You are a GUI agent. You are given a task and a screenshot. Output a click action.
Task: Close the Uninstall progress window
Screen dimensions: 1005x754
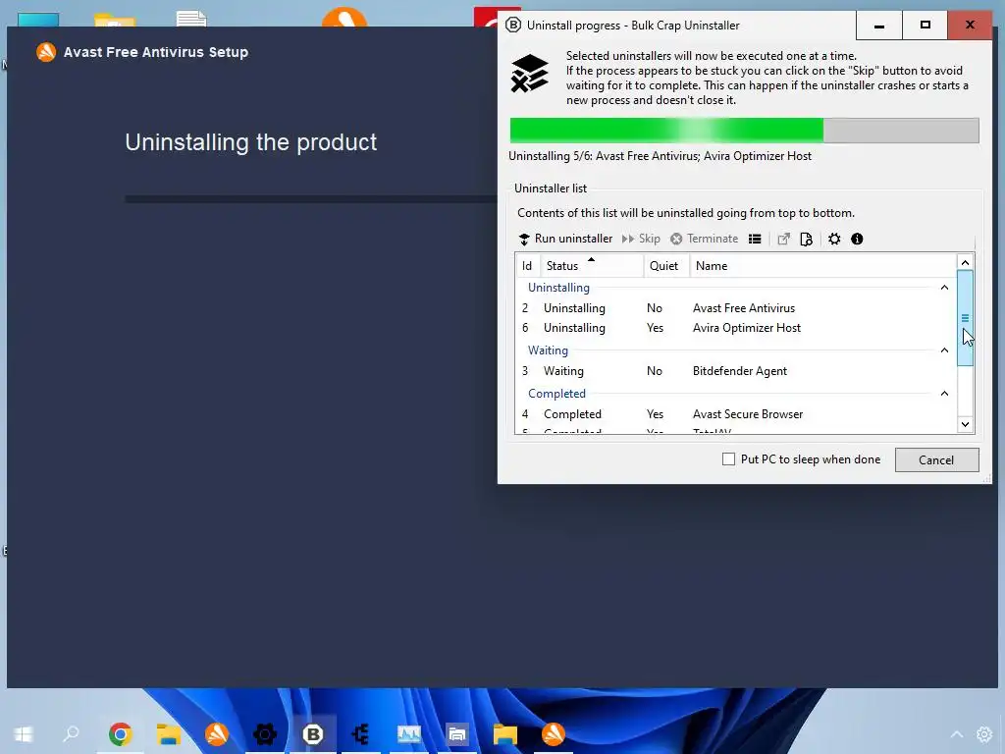pos(970,25)
